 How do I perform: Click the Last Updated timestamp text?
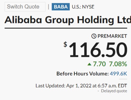coord(81,86)
